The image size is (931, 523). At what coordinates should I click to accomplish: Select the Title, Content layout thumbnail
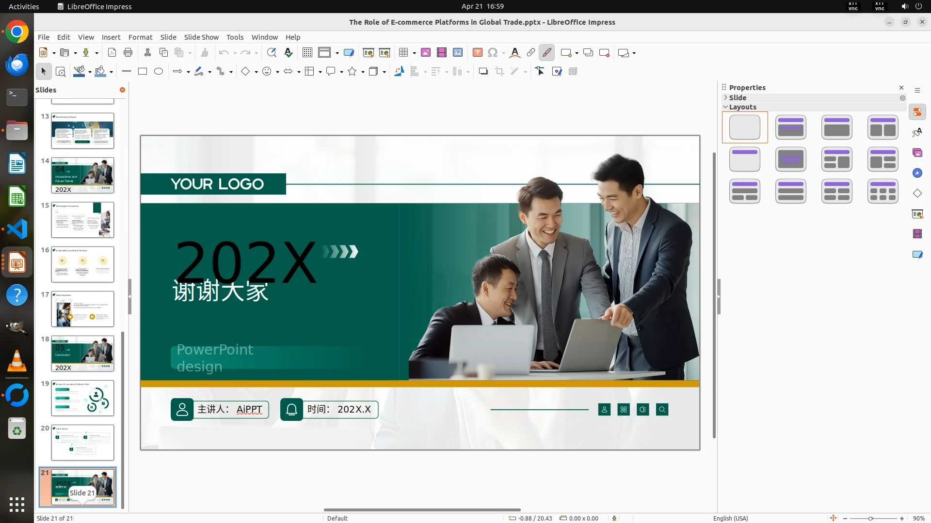tap(836, 127)
